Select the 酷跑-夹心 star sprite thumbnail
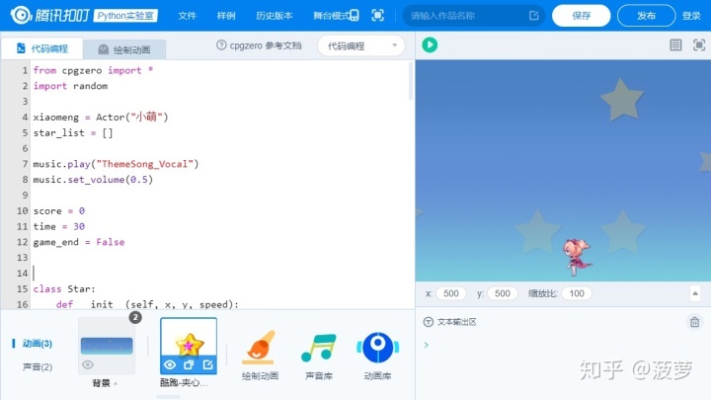This screenshot has height=400, width=711. (189, 346)
